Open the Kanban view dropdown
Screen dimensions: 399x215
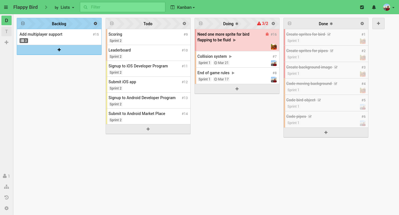(x=183, y=7)
